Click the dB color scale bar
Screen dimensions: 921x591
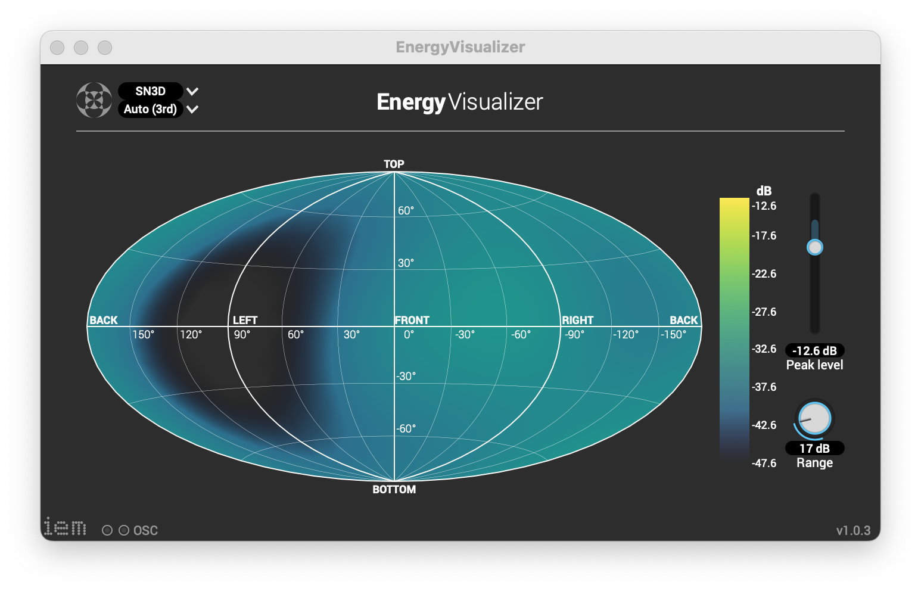click(x=734, y=330)
